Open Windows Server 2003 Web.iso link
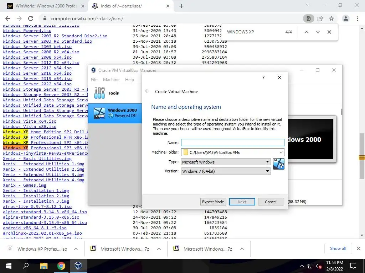 click(x=37, y=47)
